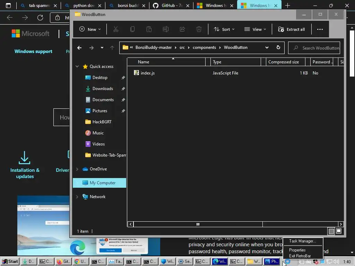Viewport: 355px width, 266px height.
Task: Switch to large icons view layout icon
Action: [x=339, y=231]
